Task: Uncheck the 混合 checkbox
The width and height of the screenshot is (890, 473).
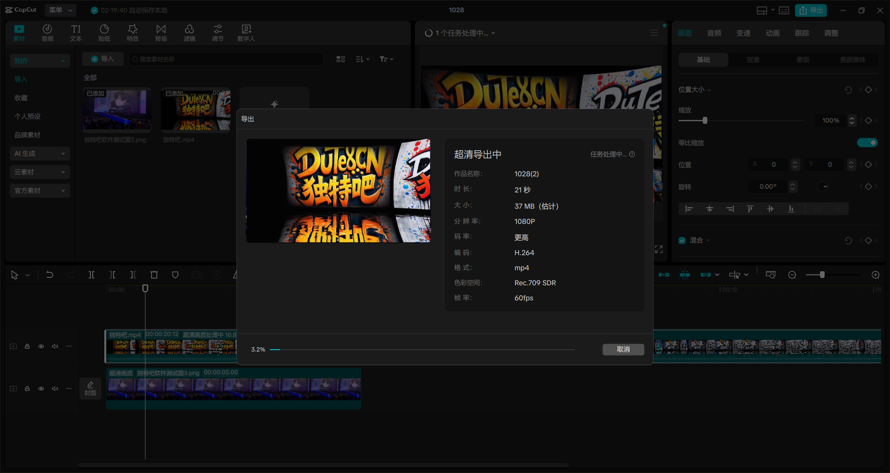Action: pos(682,240)
